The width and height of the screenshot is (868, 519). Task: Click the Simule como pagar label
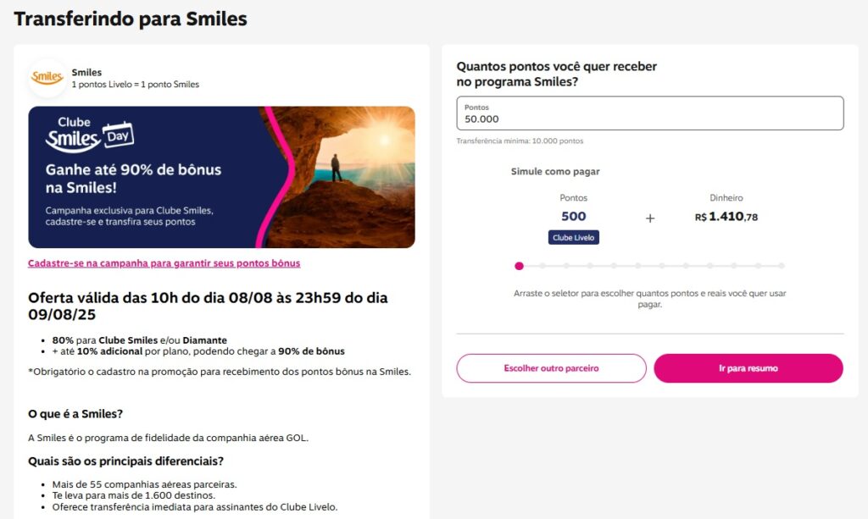click(555, 172)
